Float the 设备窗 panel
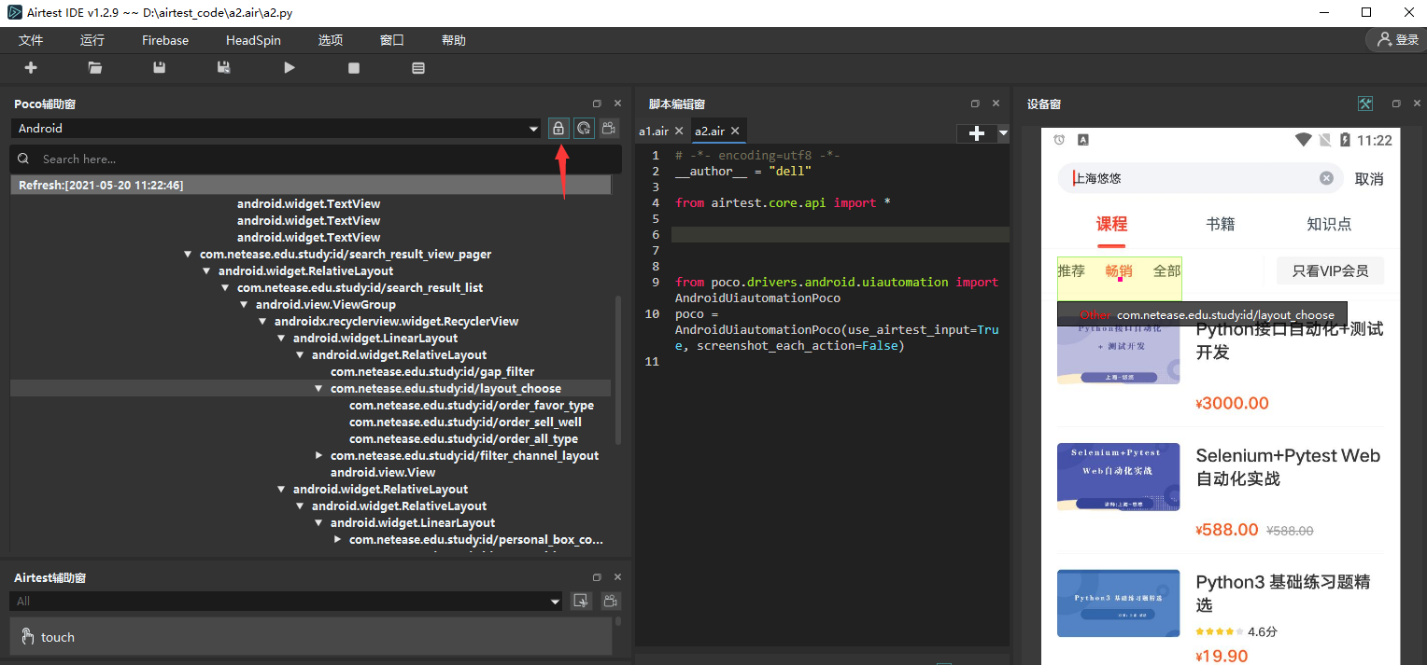 coord(1396,104)
